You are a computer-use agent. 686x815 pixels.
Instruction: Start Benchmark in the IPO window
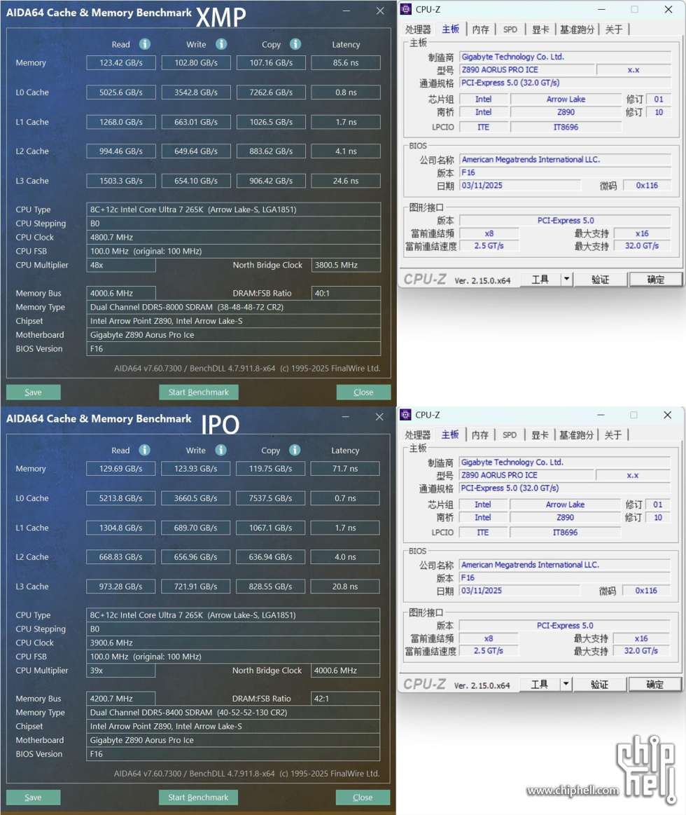pos(198,797)
